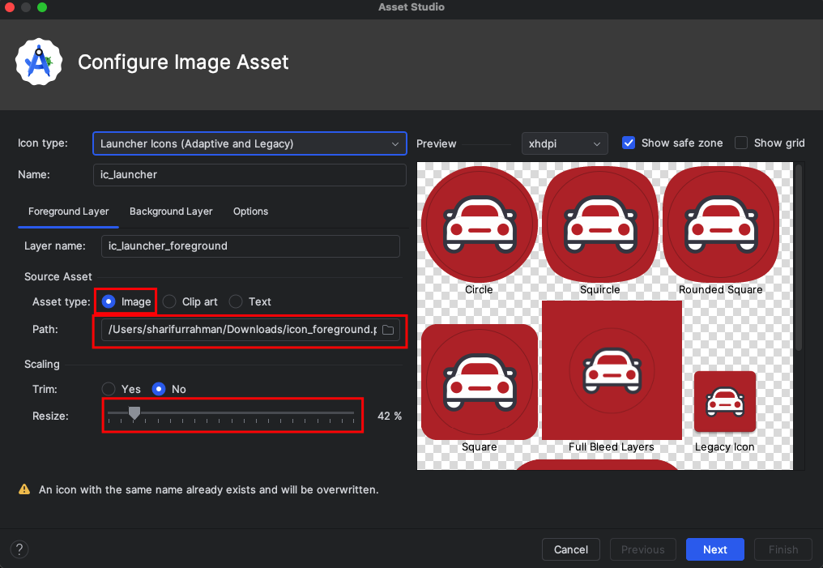
Task: Switch to the Background Layer tab
Action: pos(171,211)
